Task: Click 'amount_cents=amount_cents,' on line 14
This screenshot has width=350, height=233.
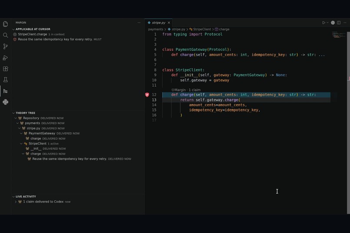Action: click(x=218, y=105)
